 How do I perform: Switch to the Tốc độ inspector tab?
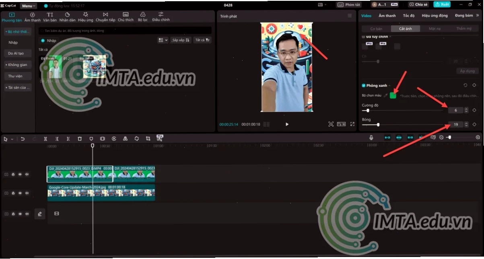[409, 16]
